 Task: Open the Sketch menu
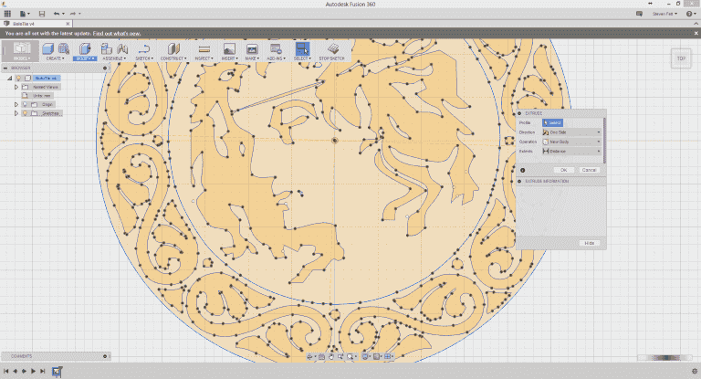[x=144, y=58]
